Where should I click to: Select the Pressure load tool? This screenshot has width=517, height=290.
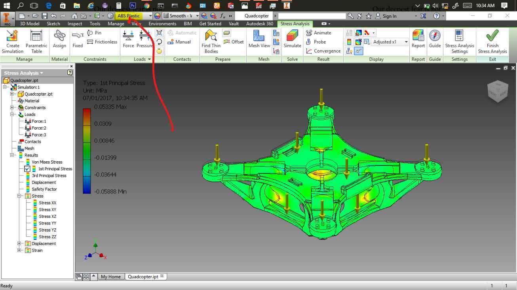[145, 39]
